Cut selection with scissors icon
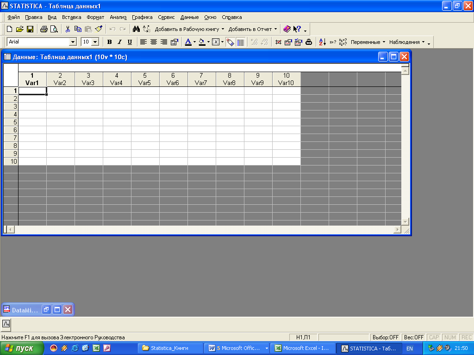The width and height of the screenshot is (474, 355). [68, 29]
